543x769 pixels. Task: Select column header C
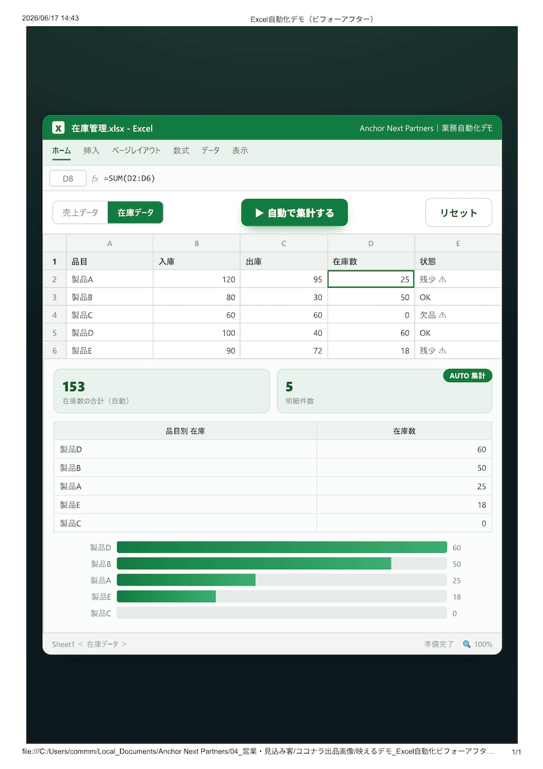[284, 244]
